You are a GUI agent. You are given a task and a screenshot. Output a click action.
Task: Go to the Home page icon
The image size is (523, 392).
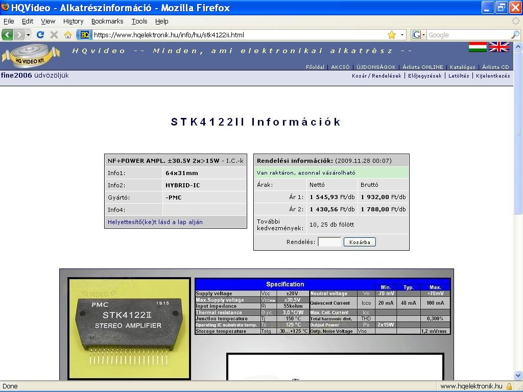coord(68,35)
